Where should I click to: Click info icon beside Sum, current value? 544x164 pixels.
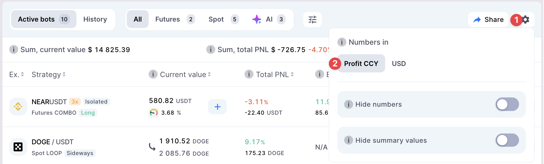[x=14, y=50]
